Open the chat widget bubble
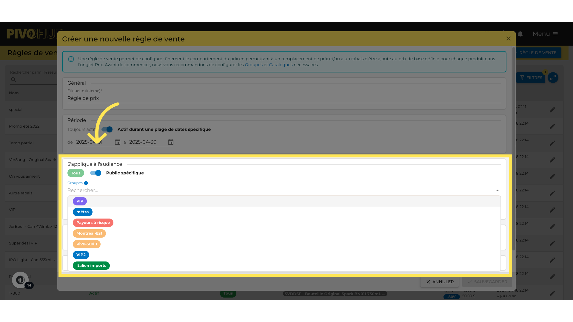 pyautogui.click(x=20, y=280)
